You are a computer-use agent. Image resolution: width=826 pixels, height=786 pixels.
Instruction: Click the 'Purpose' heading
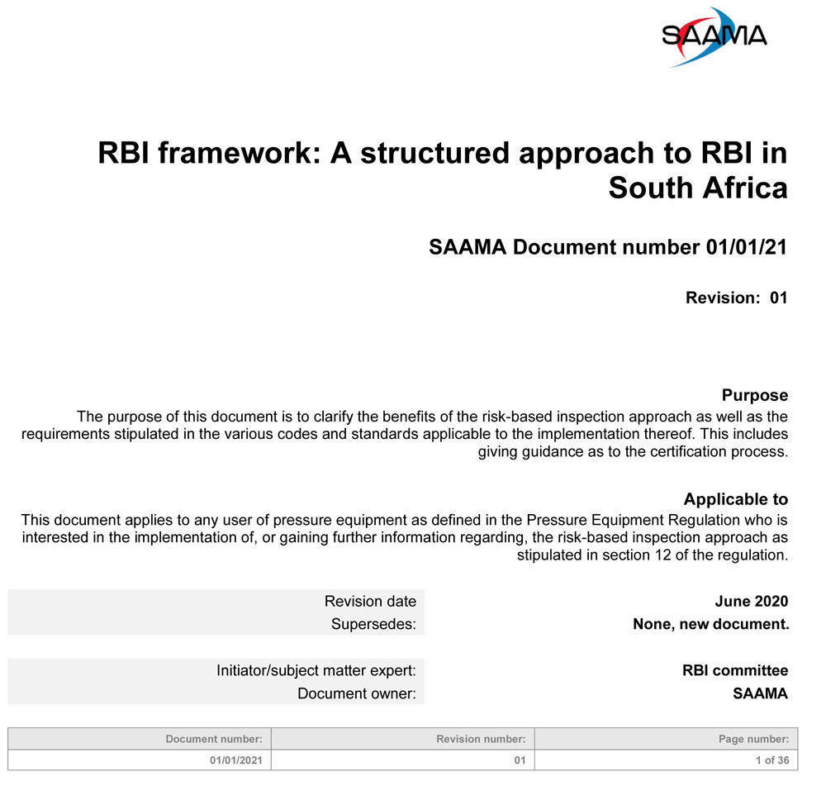pyautogui.click(x=755, y=395)
